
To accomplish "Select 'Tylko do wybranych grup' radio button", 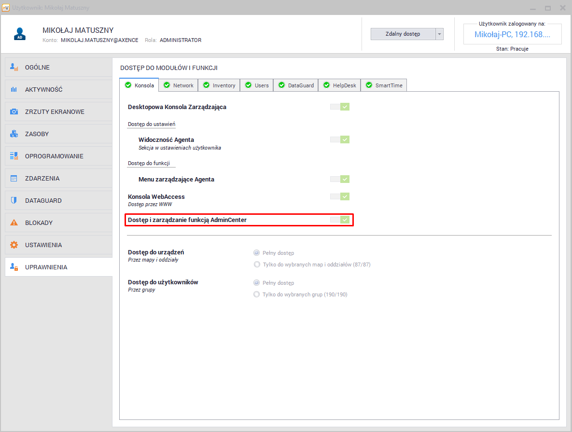I will point(257,294).
